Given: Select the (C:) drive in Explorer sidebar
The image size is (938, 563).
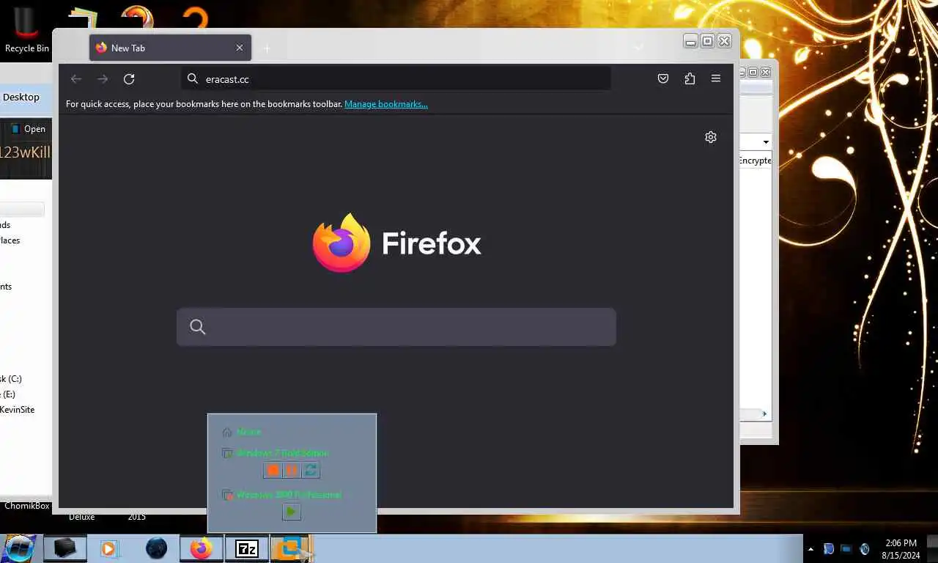Looking at the screenshot, I should click(11, 379).
